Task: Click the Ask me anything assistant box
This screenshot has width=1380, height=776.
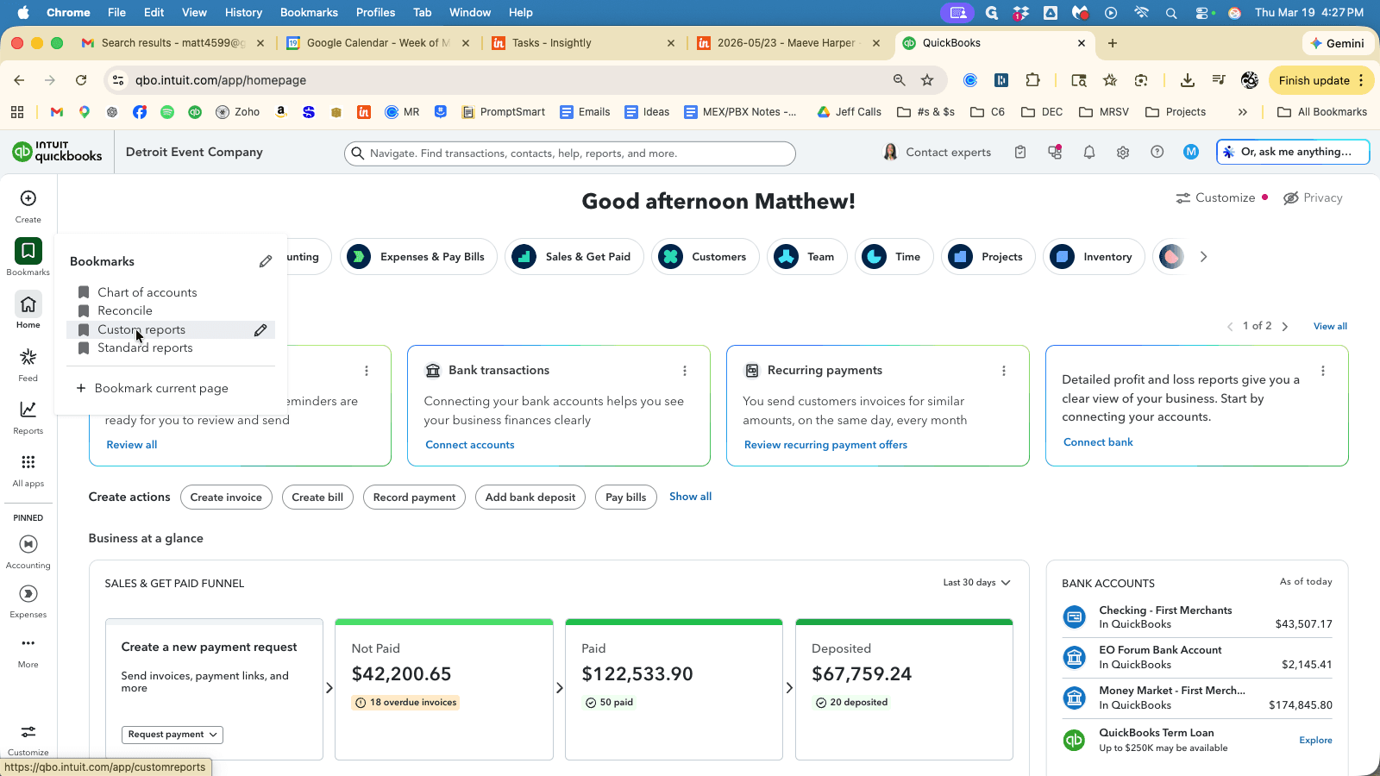Action: pyautogui.click(x=1293, y=152)
